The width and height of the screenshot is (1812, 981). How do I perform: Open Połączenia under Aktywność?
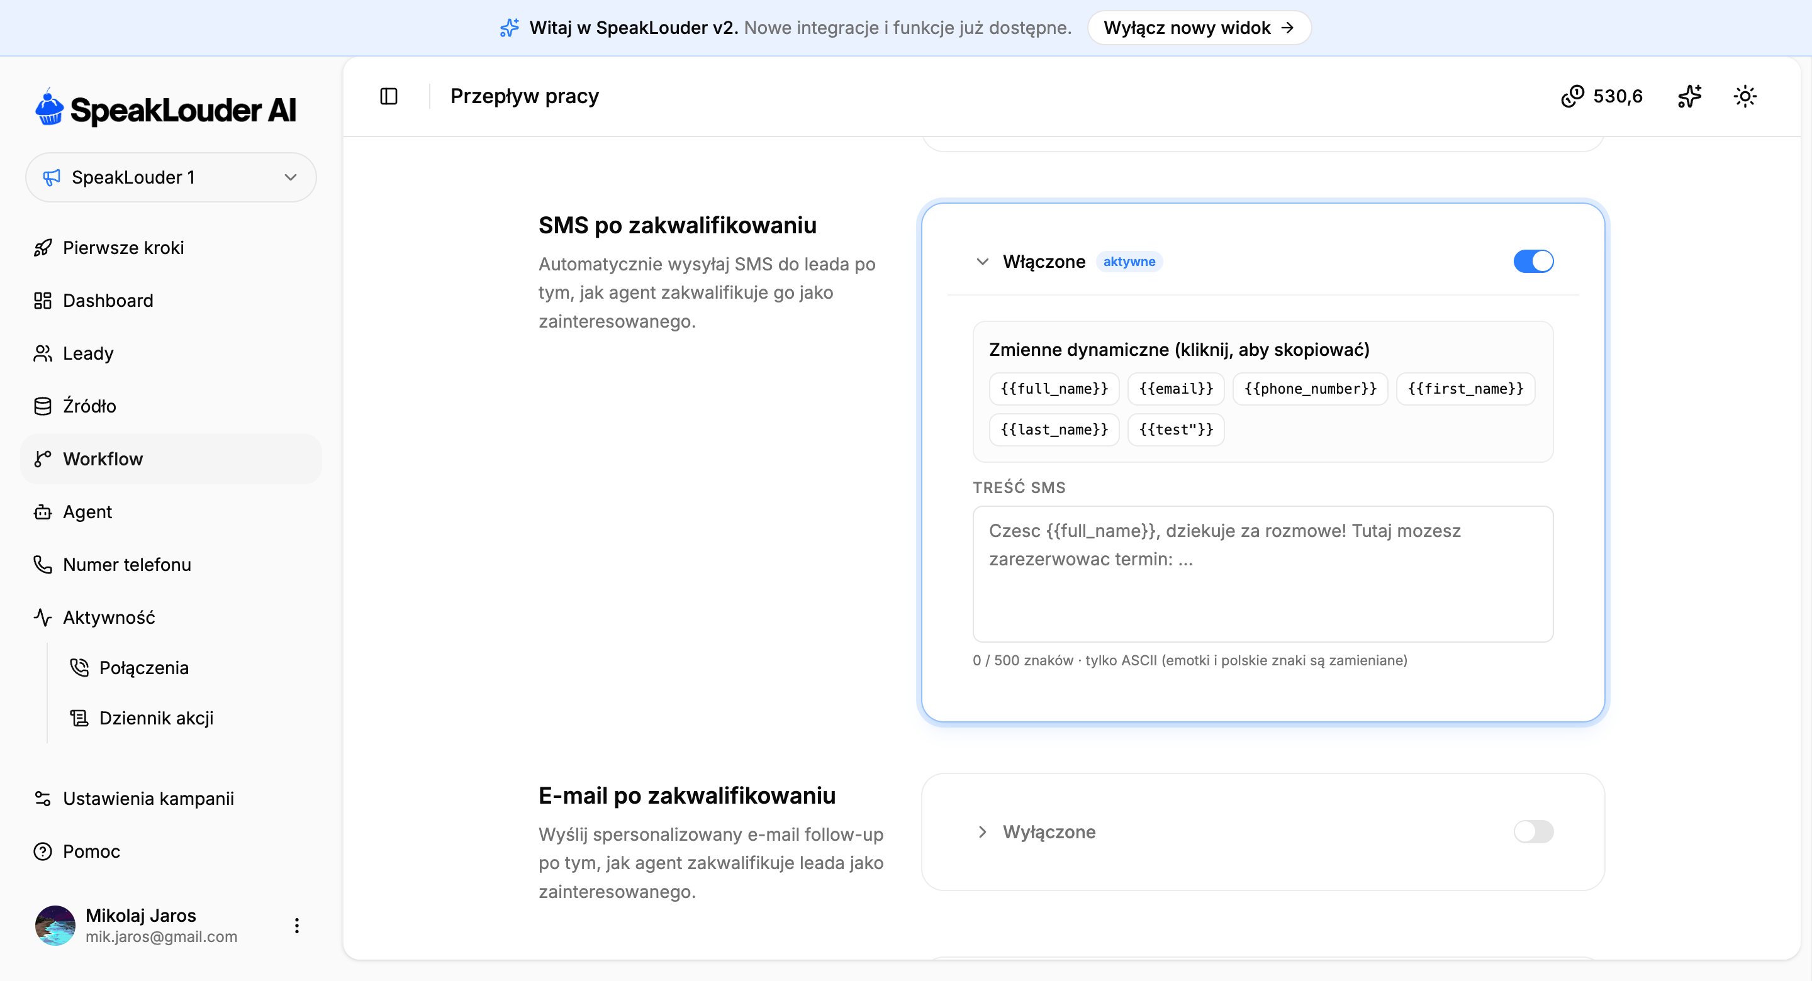click(189, 668)
